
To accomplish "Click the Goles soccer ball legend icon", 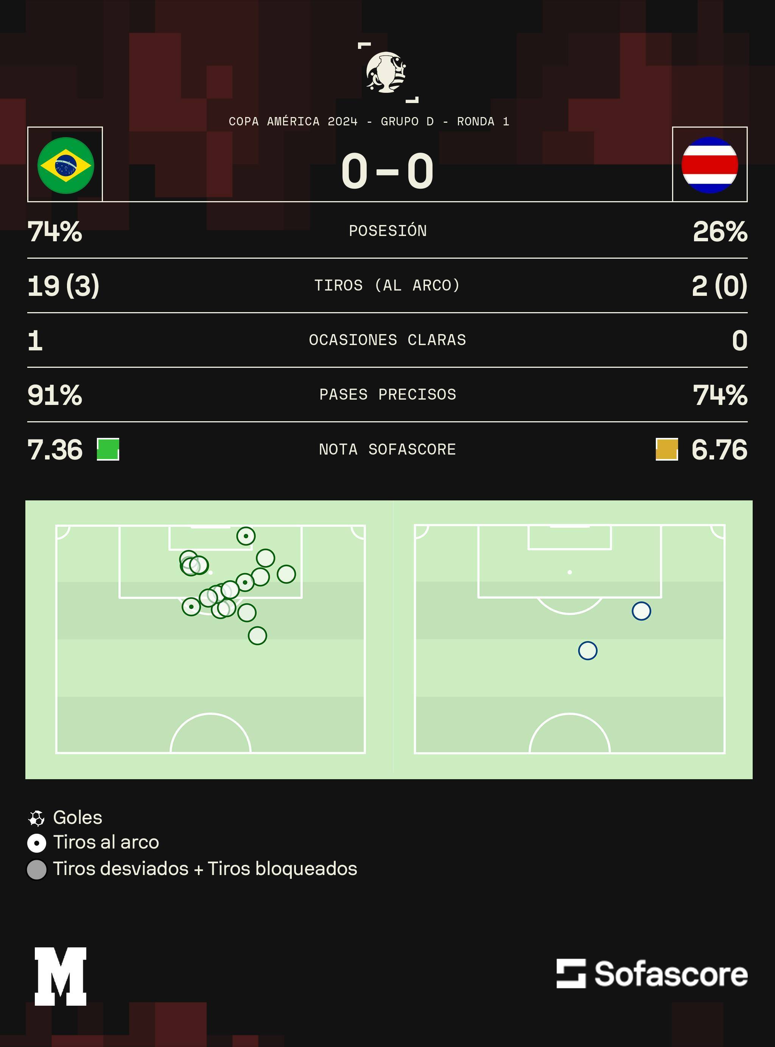I will (37, 818).
